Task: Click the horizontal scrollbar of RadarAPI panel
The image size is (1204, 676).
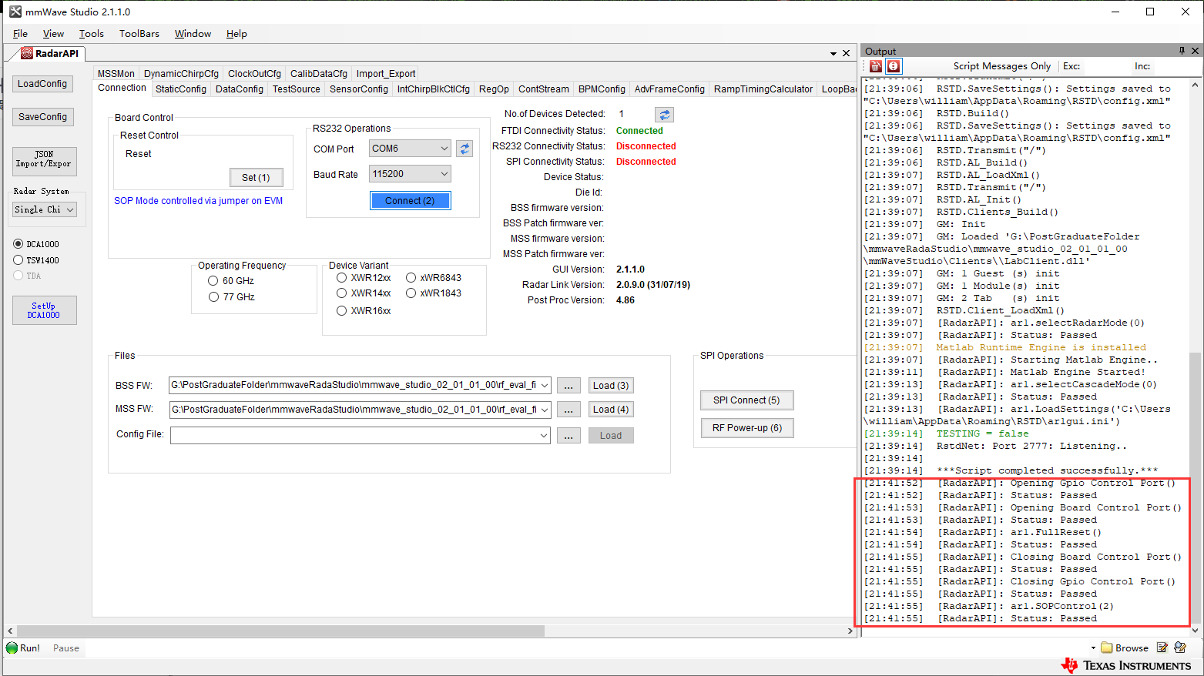Action: (281, 631)
